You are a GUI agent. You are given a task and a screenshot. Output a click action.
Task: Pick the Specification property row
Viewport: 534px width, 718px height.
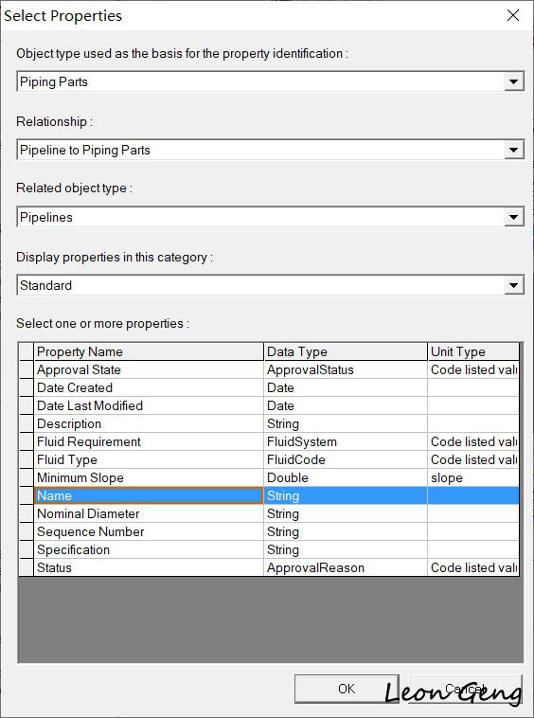click(x=269, y=549)
